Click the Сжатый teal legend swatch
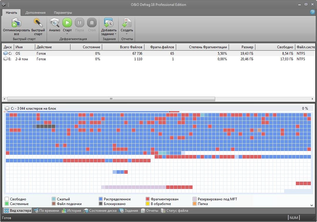This screenshot has height=222, width=317. [54, 199]
